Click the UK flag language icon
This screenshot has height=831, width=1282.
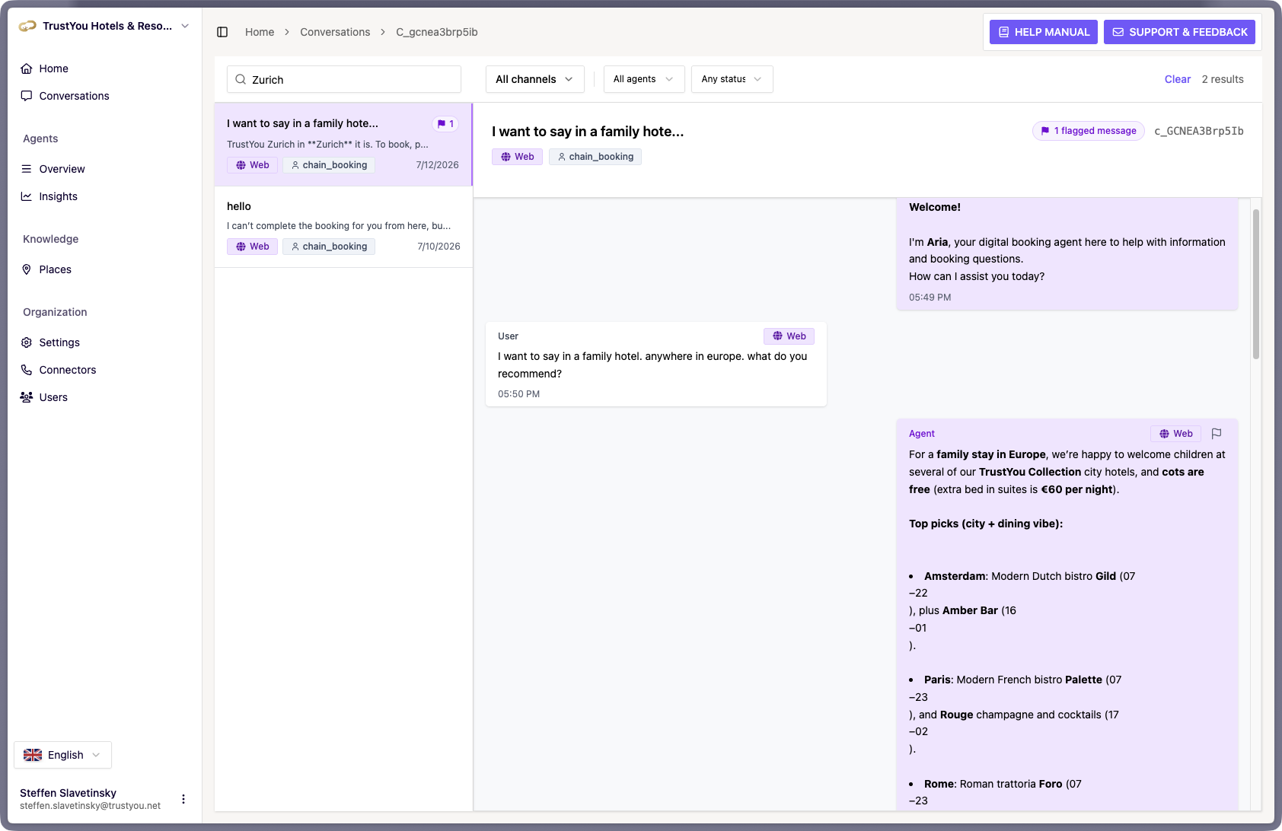(x=33, y=755)
